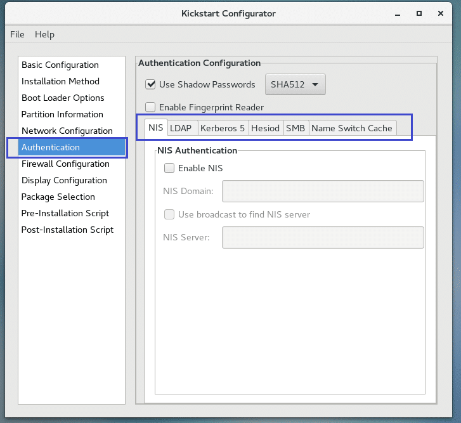Open the Name Switch Cache tab
This screenshot has width=461, height=423.
(352, 128)
